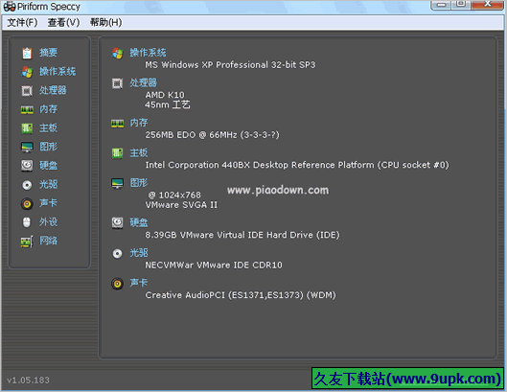Click the memory icon in main summary panel

click(x=117, y=124)
